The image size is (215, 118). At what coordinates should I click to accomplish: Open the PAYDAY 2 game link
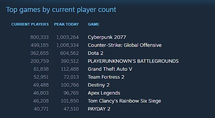[99, 109]
